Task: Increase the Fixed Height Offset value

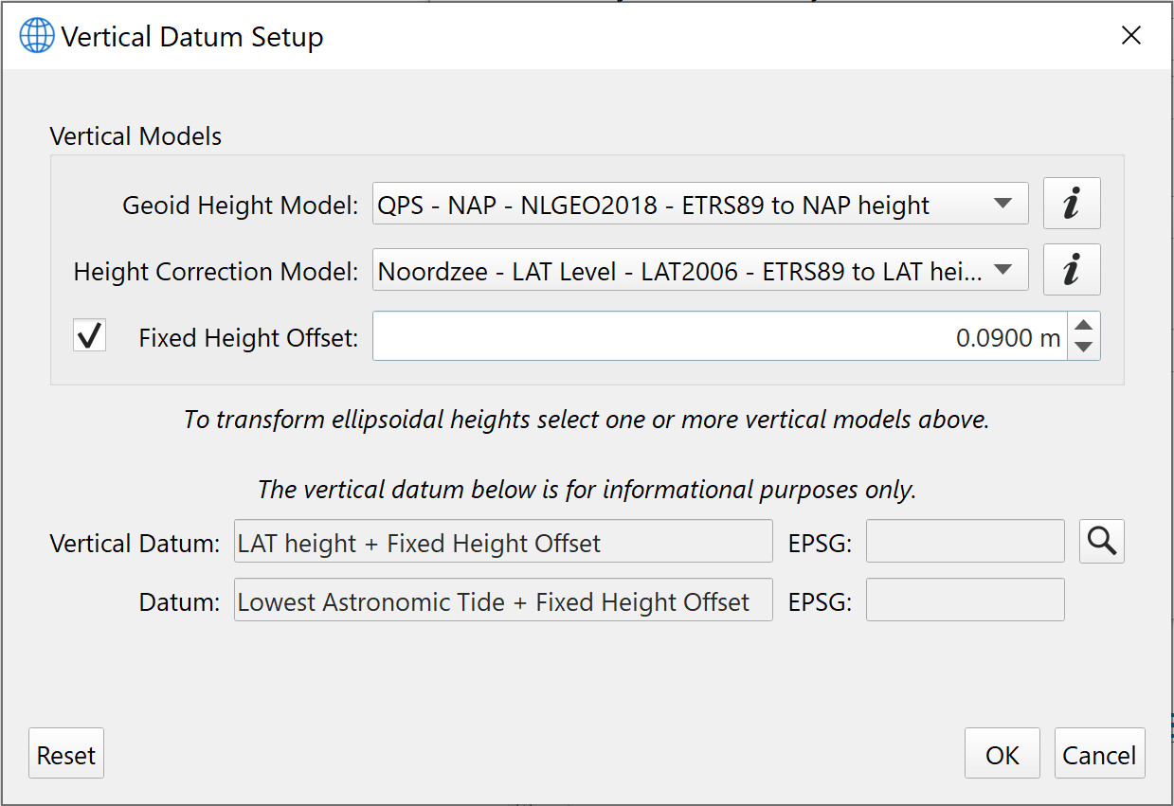Action: coord(1084,326)
